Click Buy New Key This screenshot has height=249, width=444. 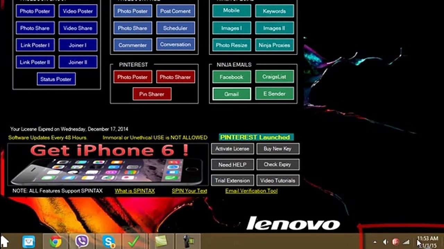pos(277,149)
